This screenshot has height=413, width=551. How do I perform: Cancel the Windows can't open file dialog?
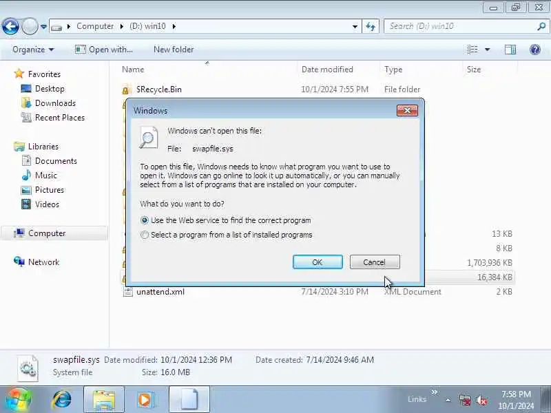375,262
